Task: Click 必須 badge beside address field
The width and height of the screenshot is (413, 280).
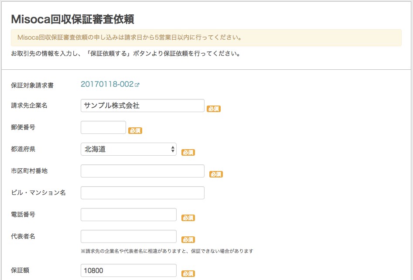Action: (x=216, y=174)
